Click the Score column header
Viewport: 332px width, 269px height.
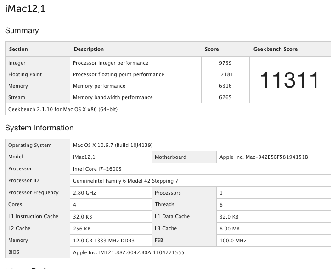212,49
